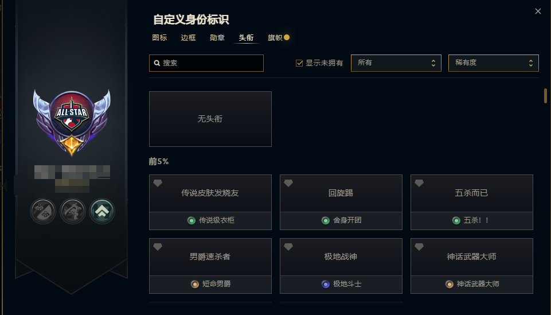This screenshot has width=551, height=315.
Task: Open the 旗帜 tab
Action: [x=275, y=38]
